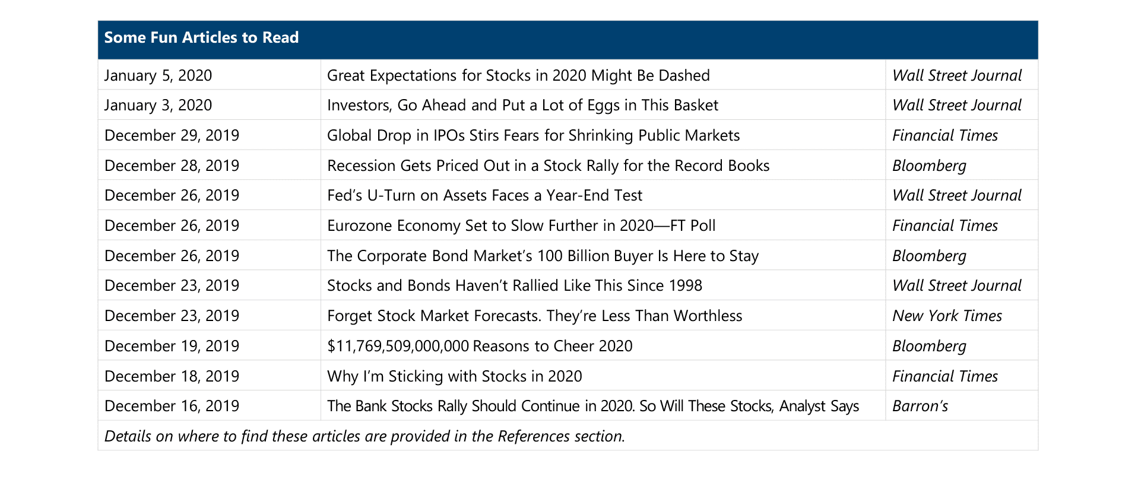Select the "Global Drop in IPOs" article title
Image resolution: width=1138 pixels, height=502 pixels.
[x=533, y=136]
